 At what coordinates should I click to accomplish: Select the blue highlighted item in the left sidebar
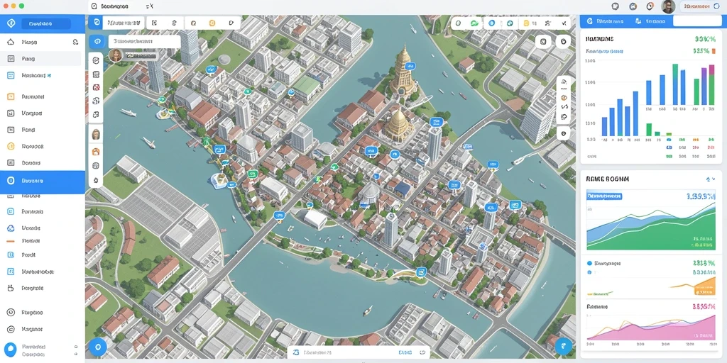tap(43, 181)
